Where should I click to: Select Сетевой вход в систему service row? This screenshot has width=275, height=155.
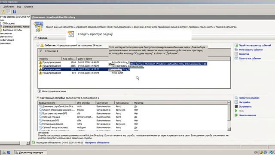click(133, 127)
